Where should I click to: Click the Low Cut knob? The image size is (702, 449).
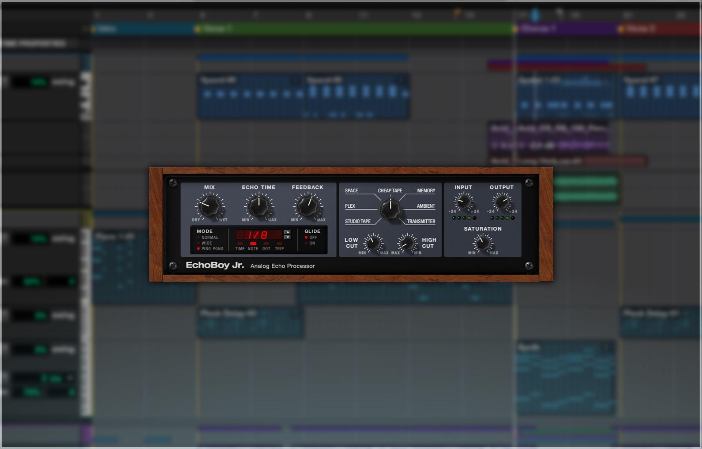tap(373, 243)
